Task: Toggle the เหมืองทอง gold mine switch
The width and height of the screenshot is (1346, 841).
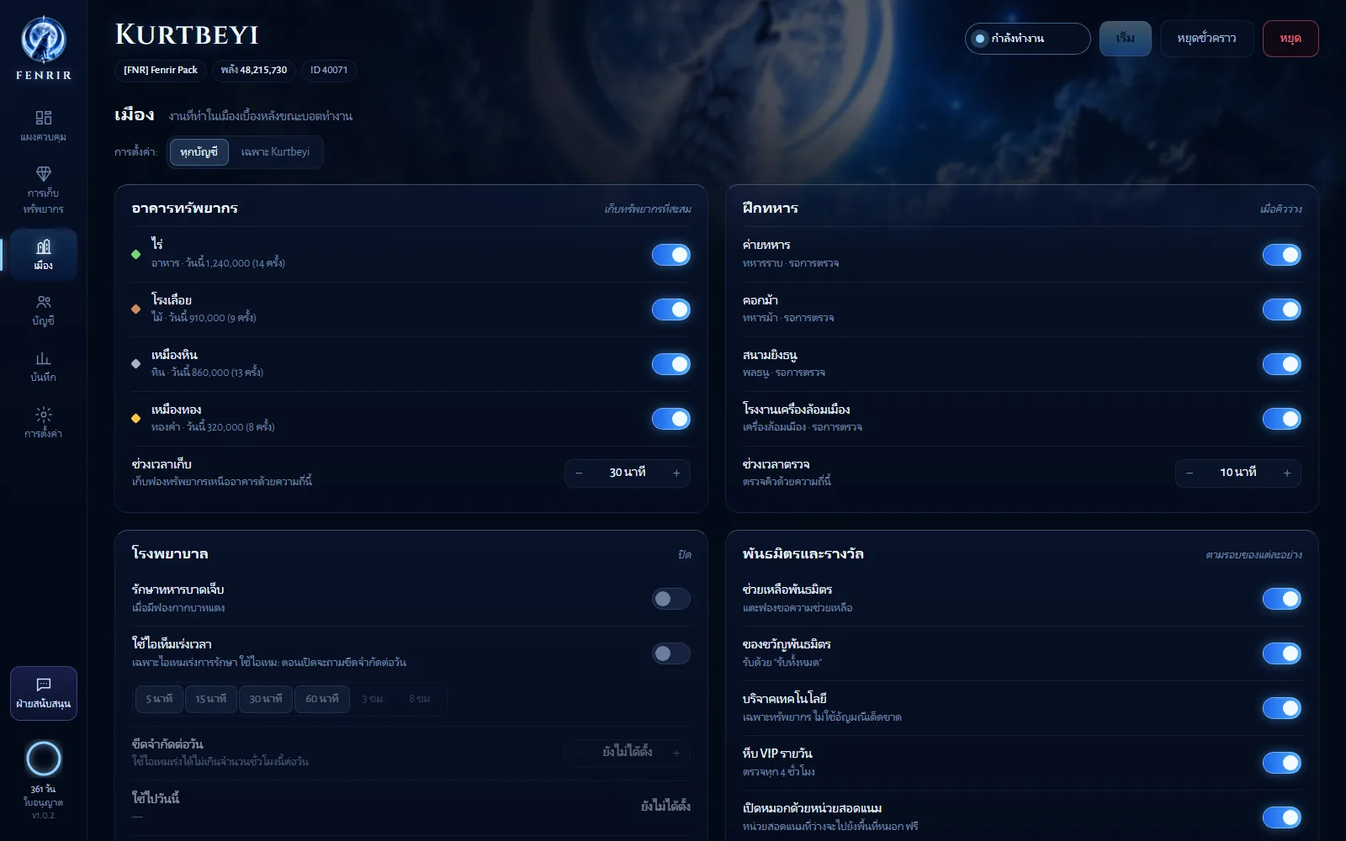Action: 671,419
